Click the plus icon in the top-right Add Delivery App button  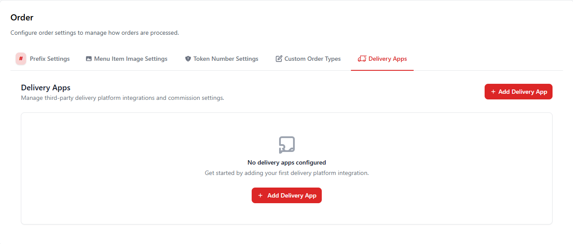493,92
